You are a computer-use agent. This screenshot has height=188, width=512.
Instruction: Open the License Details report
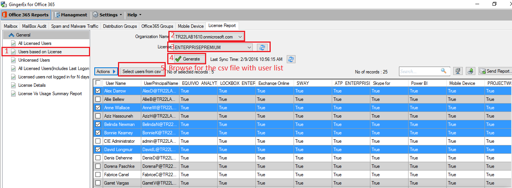coord(32,85)
